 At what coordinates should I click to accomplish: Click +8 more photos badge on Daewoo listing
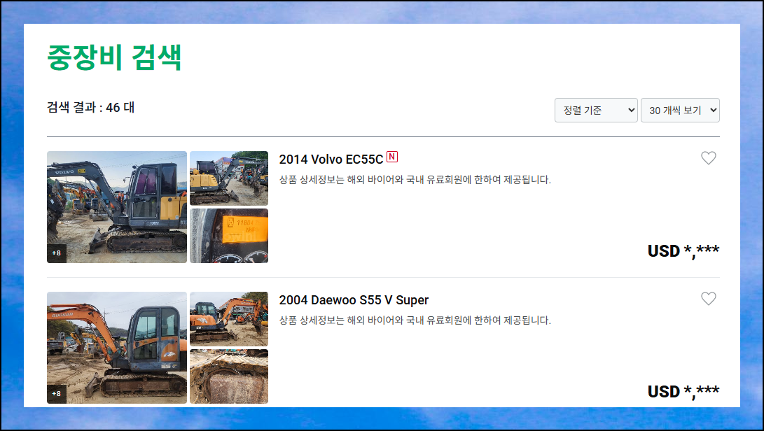pyautogui.click(x=57, y=393)
